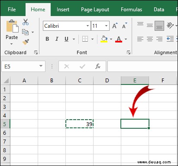The height and width of the screenshot is (166, 178).
Task: Activate the Format Painter brush
Action: 26,42
